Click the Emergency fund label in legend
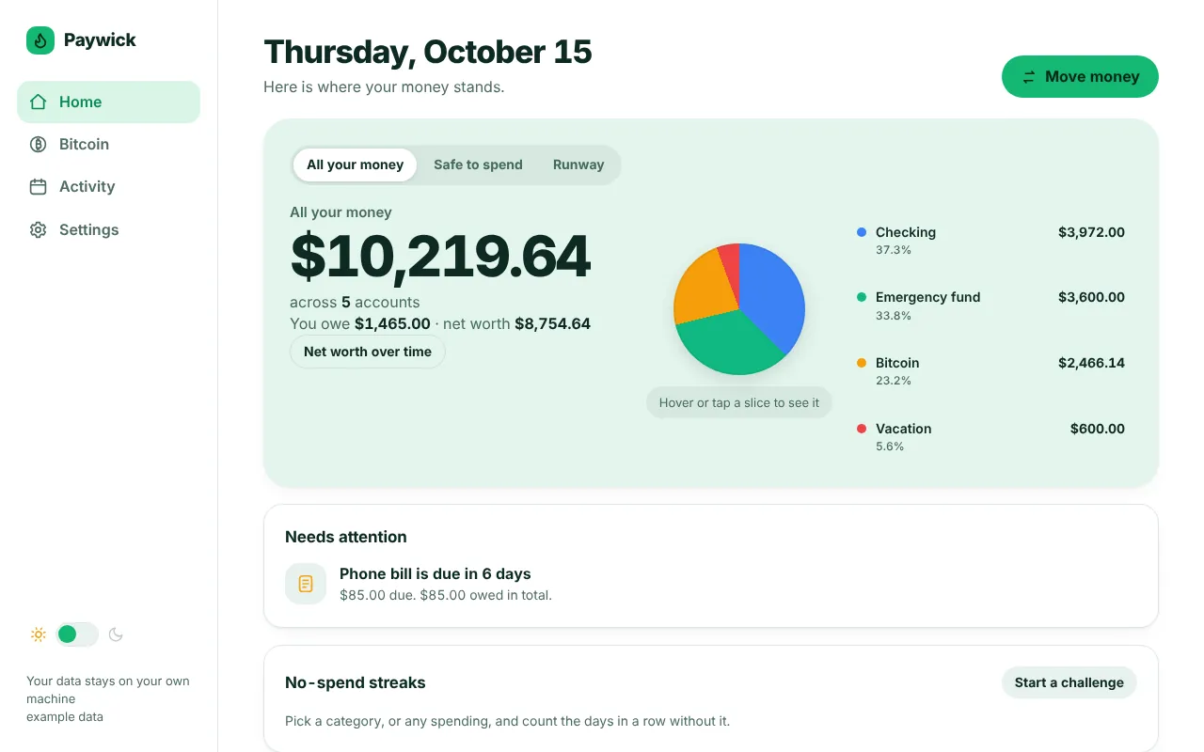Screen dimensions: 1204x752 pyautogui.click(x=928, y=297)
